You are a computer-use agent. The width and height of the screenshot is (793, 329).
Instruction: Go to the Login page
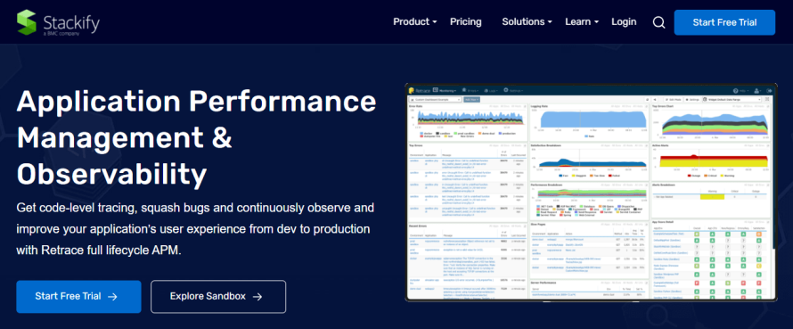point(624,21)
